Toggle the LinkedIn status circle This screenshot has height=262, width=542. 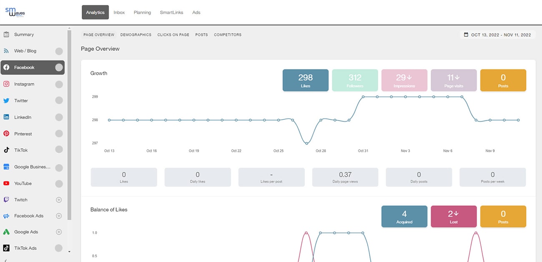[59, 117]
